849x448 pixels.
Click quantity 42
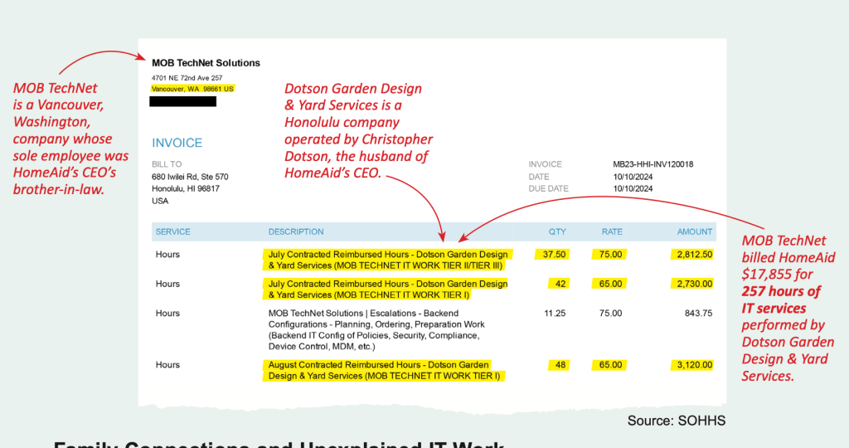click(x=560, y=284)
